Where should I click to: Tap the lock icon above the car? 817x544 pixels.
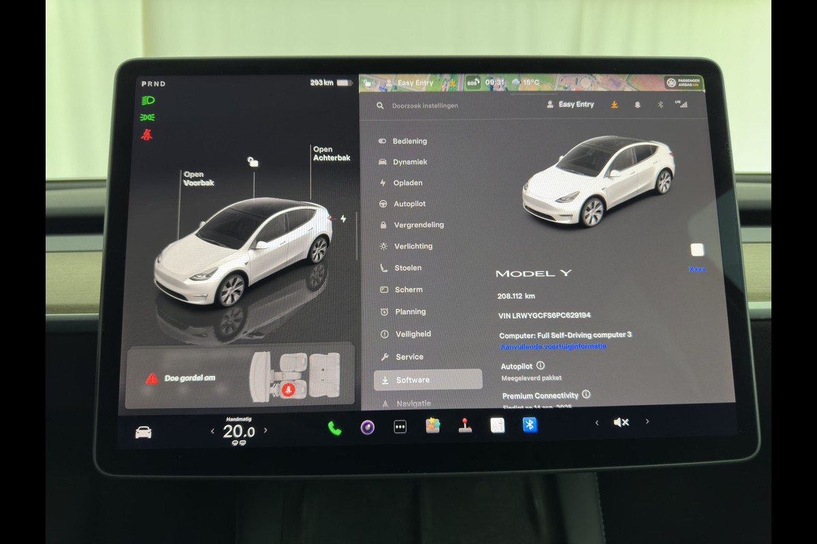253,162
